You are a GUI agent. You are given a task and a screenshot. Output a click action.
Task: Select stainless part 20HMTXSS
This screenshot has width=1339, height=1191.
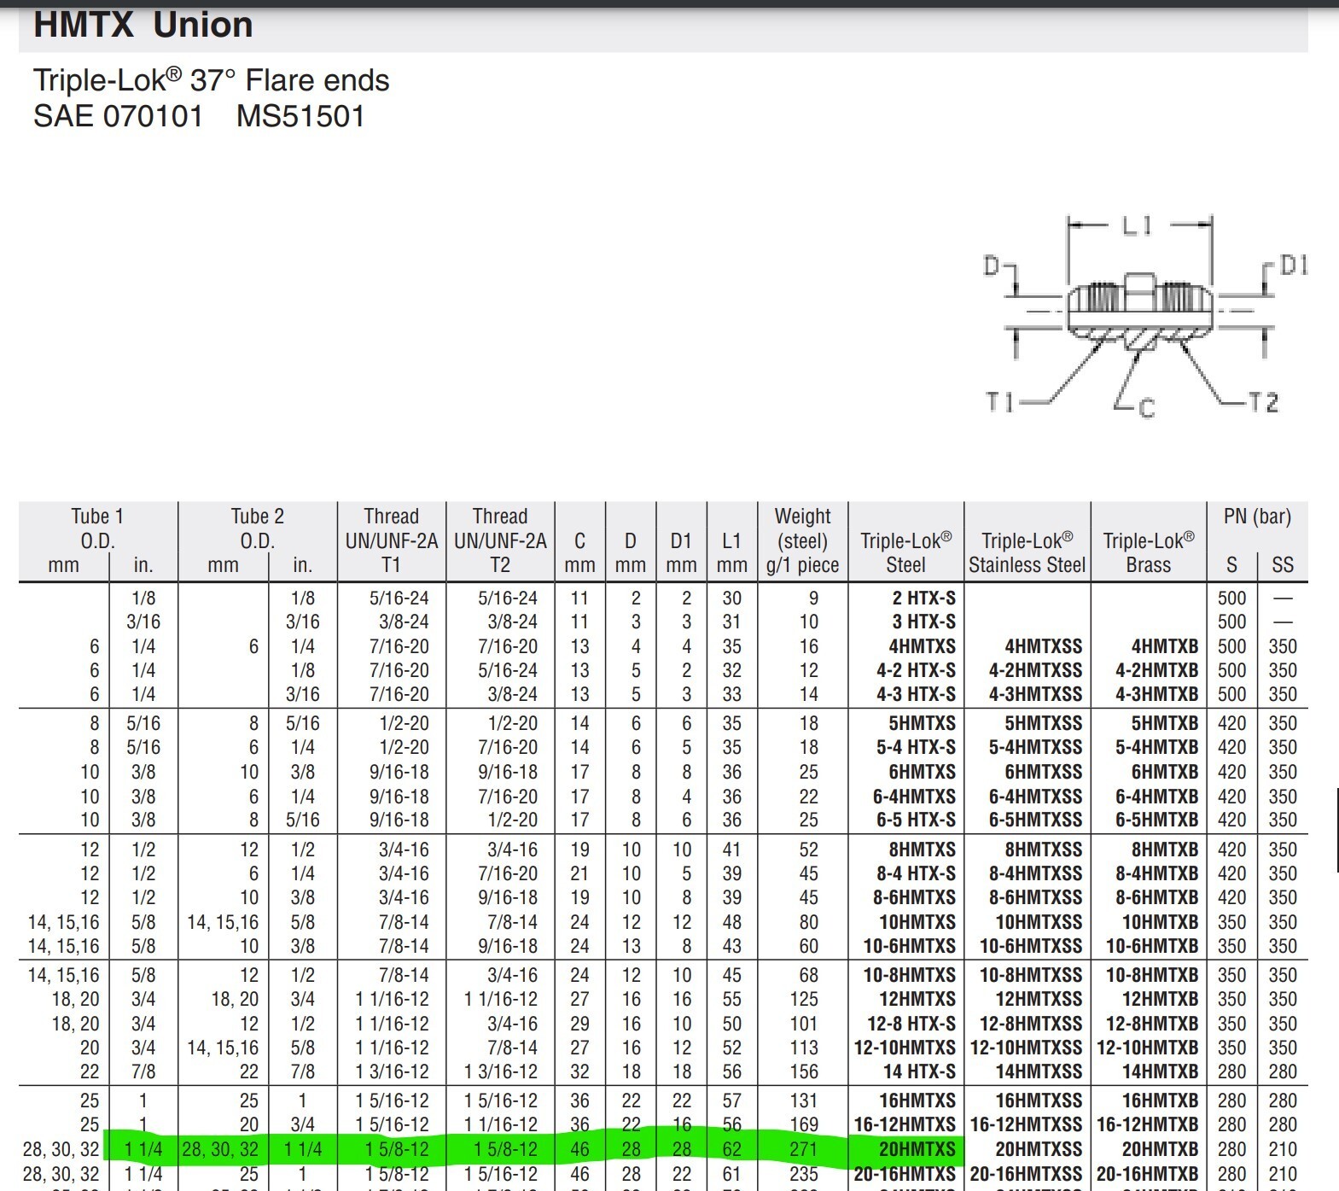pyautogui.click(x=1039, y=1149)
